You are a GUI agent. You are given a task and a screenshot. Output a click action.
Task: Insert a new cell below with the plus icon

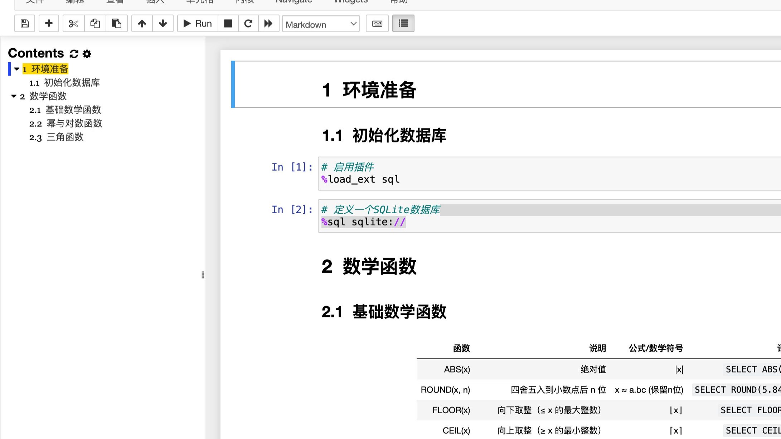point(49,24)
